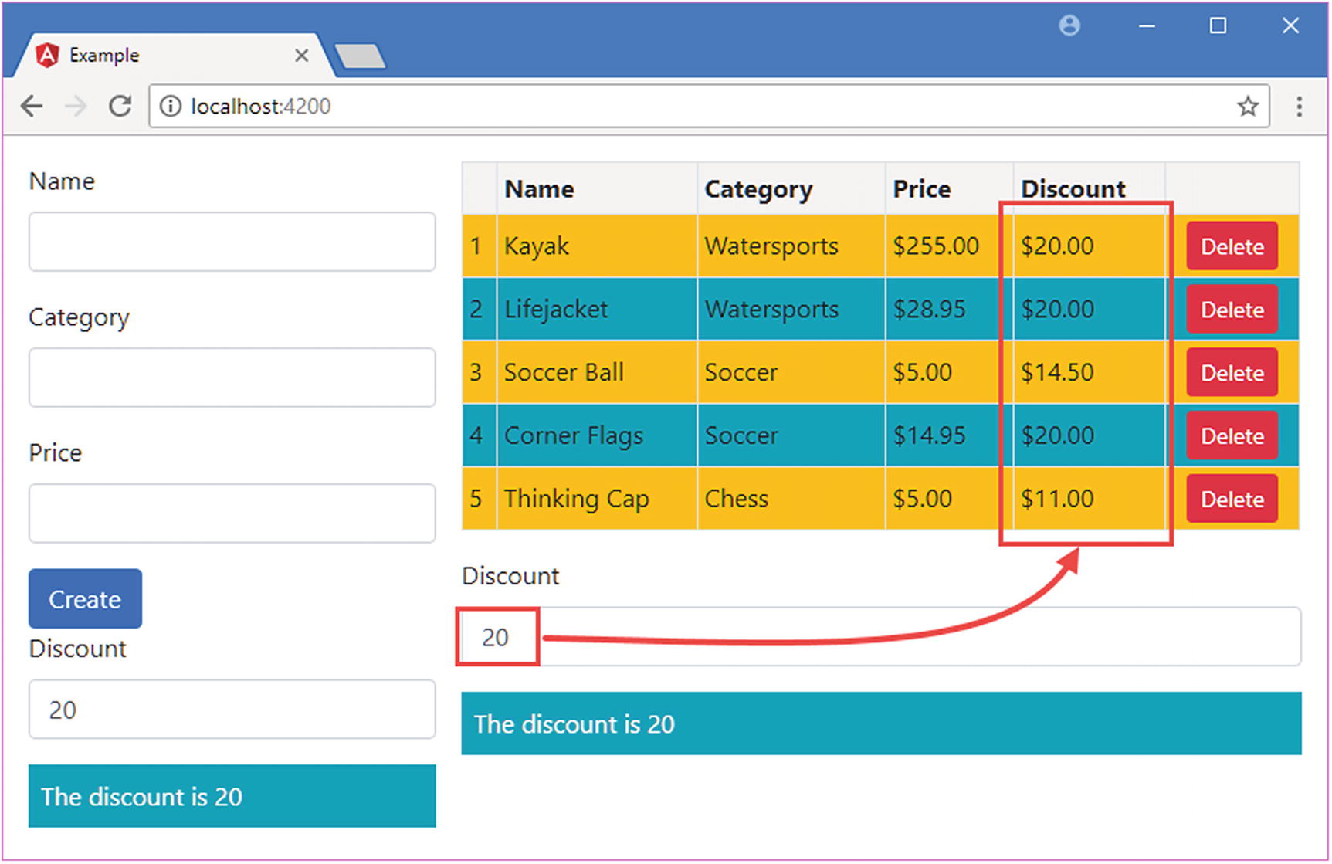The image size is (1332, 864).
Task: Focus the Price input field
Action: (232, 513)
